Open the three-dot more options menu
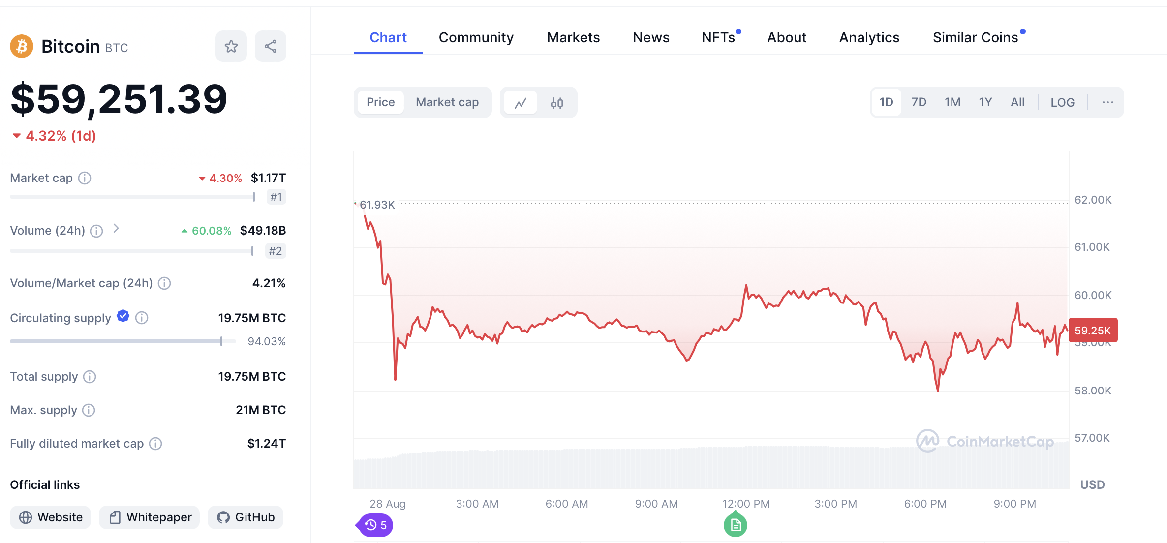The height and width of the screenshot is (543, 1167). tap(1107, 102)
